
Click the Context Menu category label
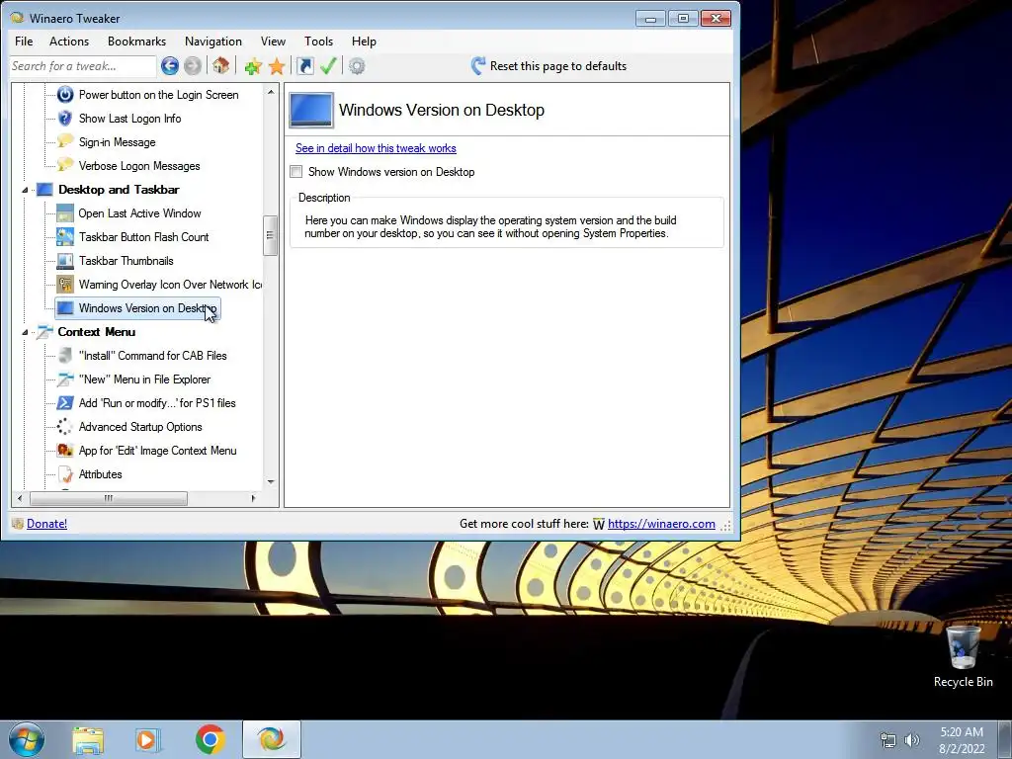(x=96, y=332)
